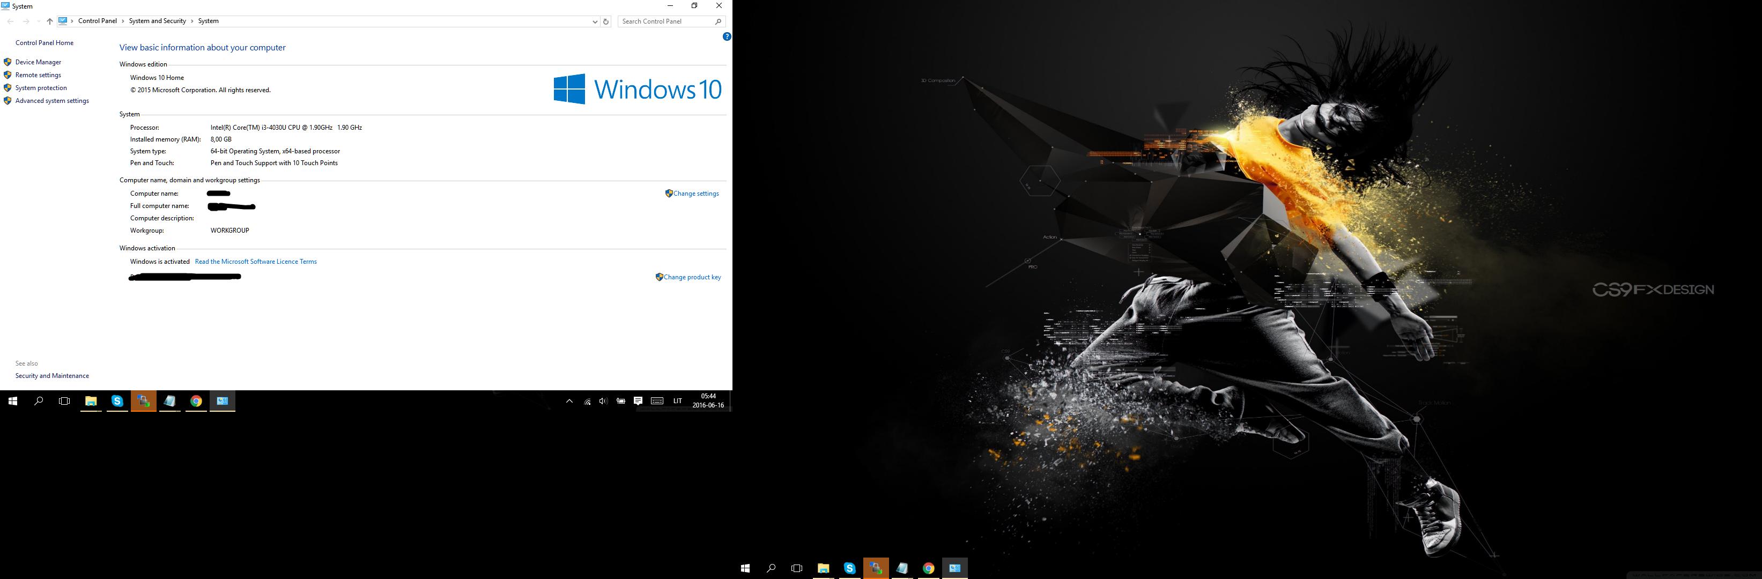Click the 64-bit Operating System text
The image size is (1762, 579).
pyautogui.click(x=275, y=152)
